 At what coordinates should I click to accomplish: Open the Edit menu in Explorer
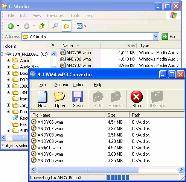point(23,15)
